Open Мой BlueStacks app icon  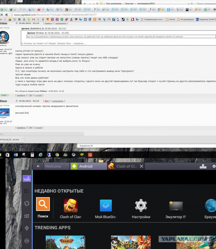(x=106, y=209)
